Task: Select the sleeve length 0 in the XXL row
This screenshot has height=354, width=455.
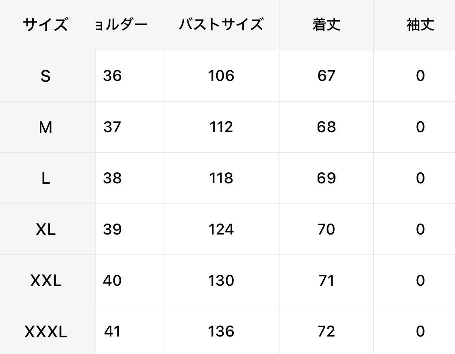Action: tap(420, 281)
